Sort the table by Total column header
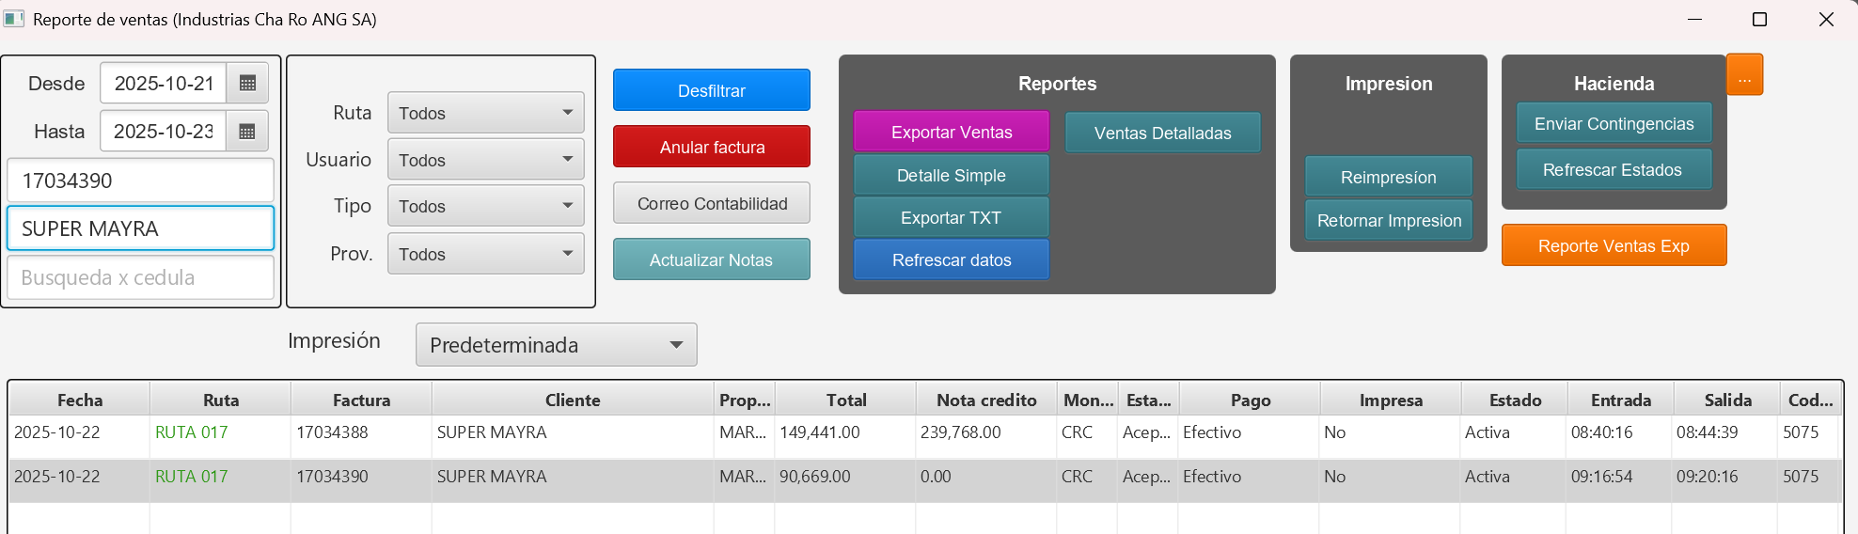Image resolution: width=1858 pixels, height=534 pixels. coord(845,400)
